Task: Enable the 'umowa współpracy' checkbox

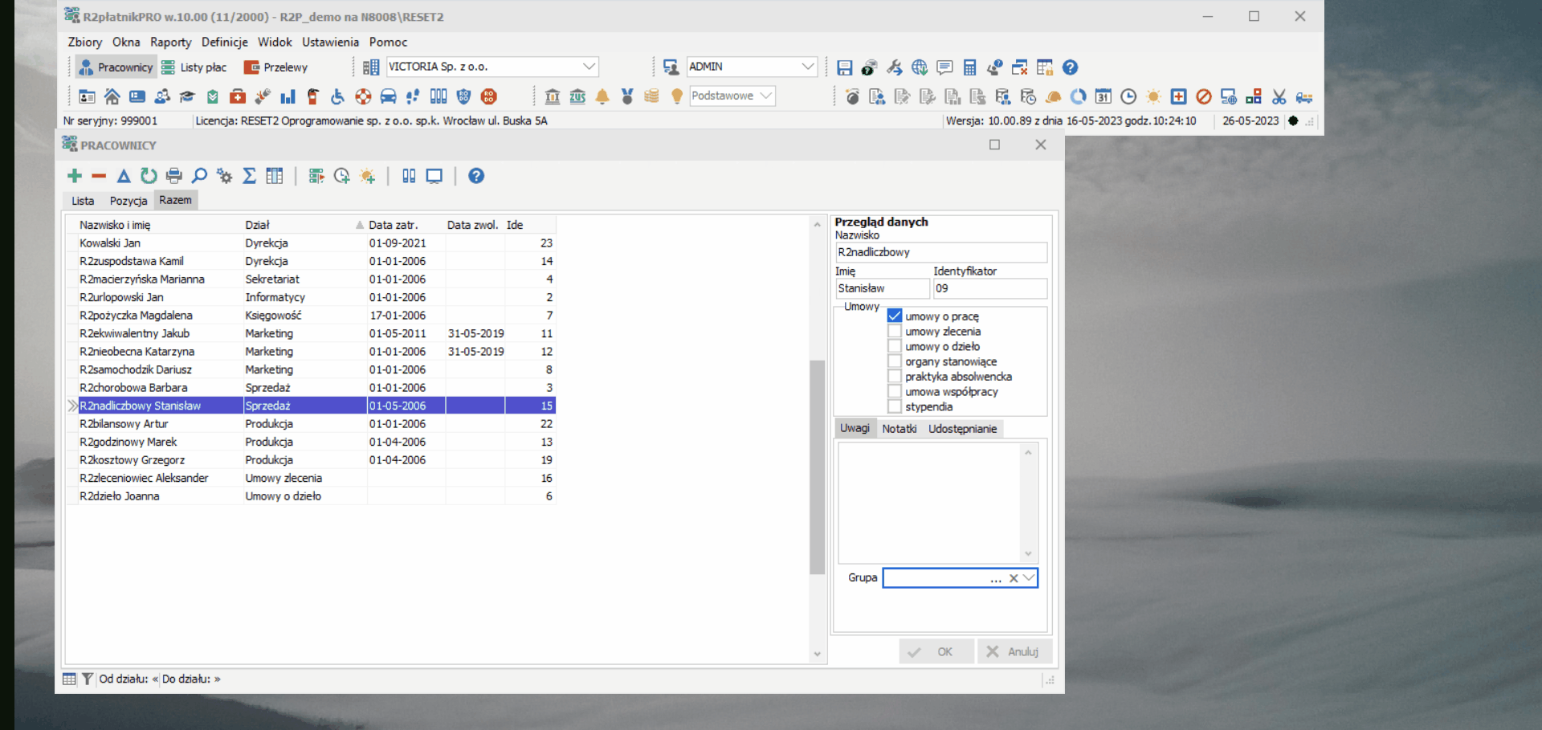Action: (x=895, y=391)
